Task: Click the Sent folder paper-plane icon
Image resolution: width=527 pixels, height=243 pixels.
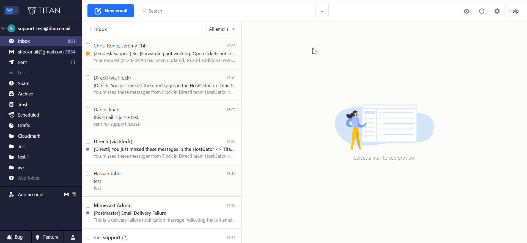Action: [x=11, y=62]
